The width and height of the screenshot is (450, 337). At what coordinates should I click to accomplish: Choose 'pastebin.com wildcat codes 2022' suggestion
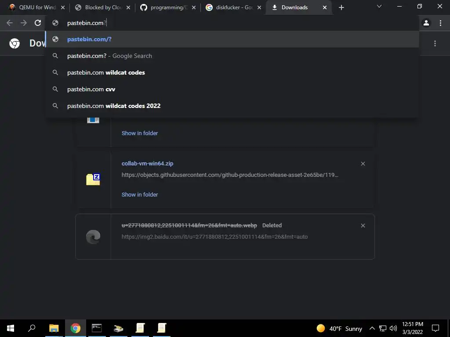point(232,106)
